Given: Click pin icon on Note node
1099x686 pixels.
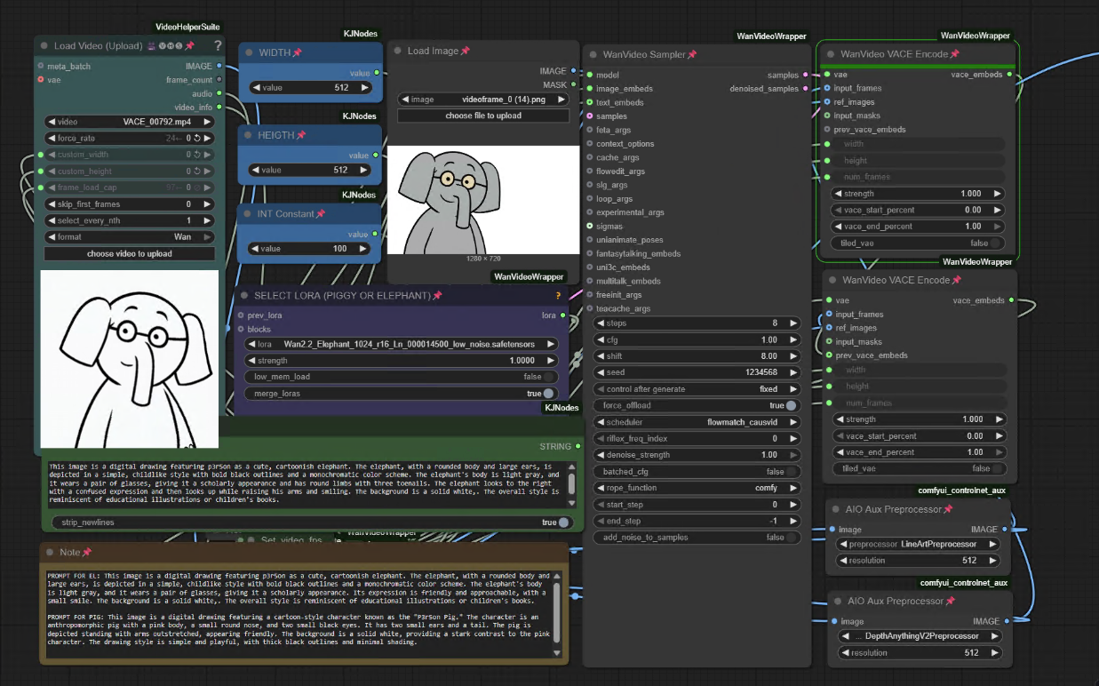Looking at the screenshot, I should pos(86,553).
